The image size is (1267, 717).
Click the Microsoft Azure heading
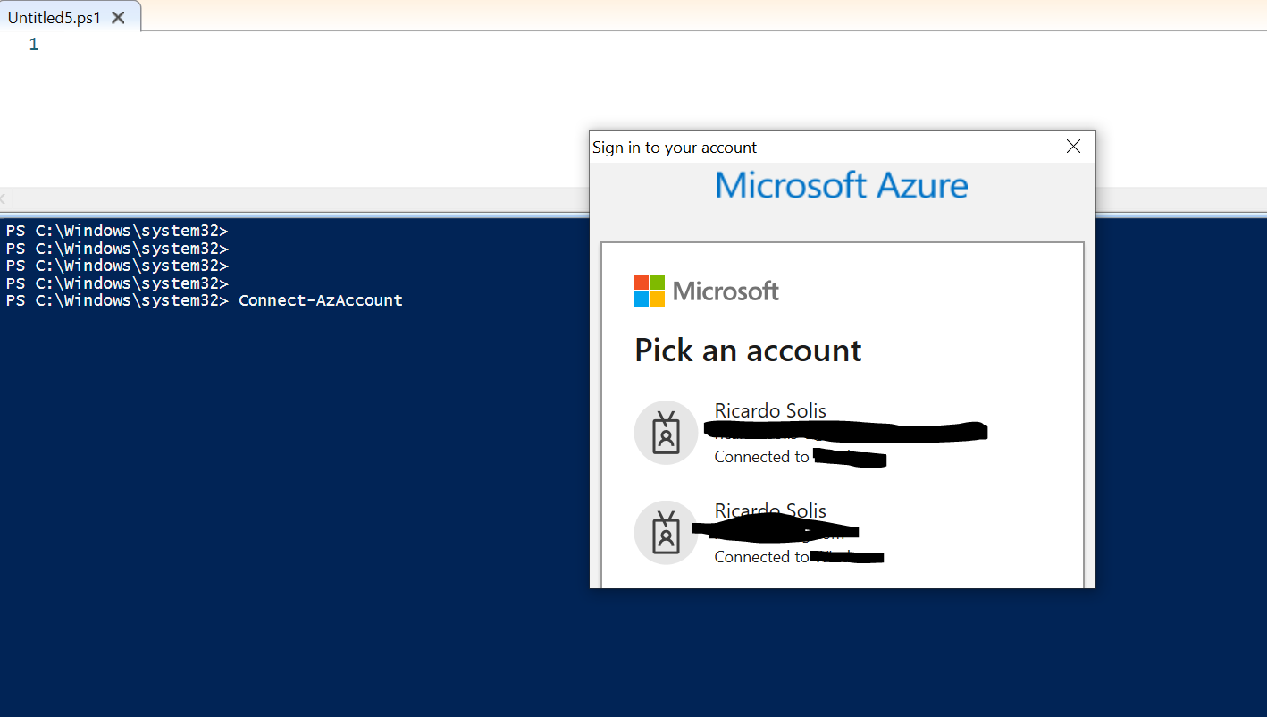[842, 186]
